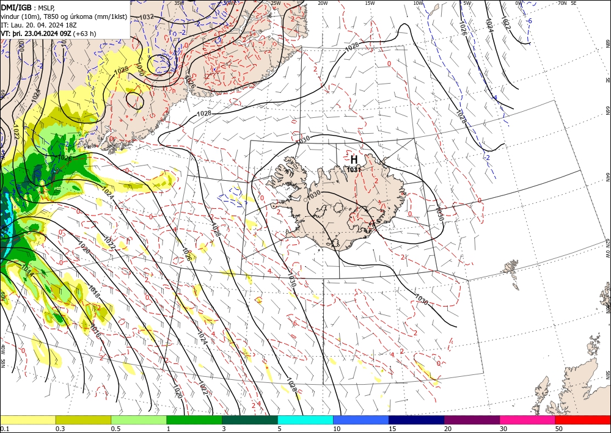This screenshot has width=611, height=433.
Task: Click the olive 0.3 legend color block
Action: [83, 420]
